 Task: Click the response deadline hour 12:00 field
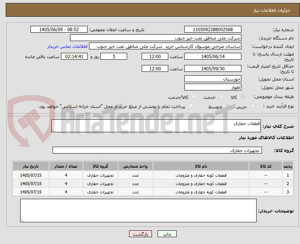tap(155, 56)
